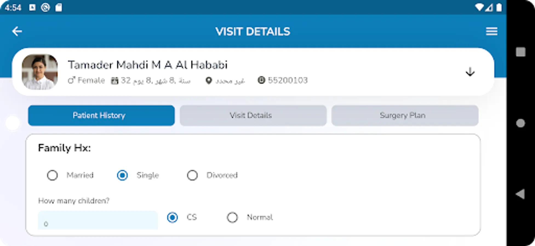Expand patient card with down arrow

click(x=470, y=72)
